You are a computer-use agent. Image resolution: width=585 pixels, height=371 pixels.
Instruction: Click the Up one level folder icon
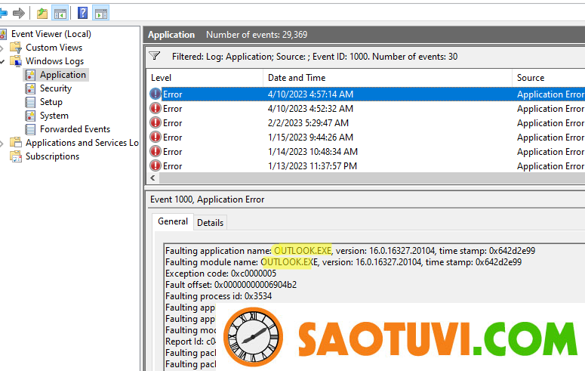tap(42, 14)
